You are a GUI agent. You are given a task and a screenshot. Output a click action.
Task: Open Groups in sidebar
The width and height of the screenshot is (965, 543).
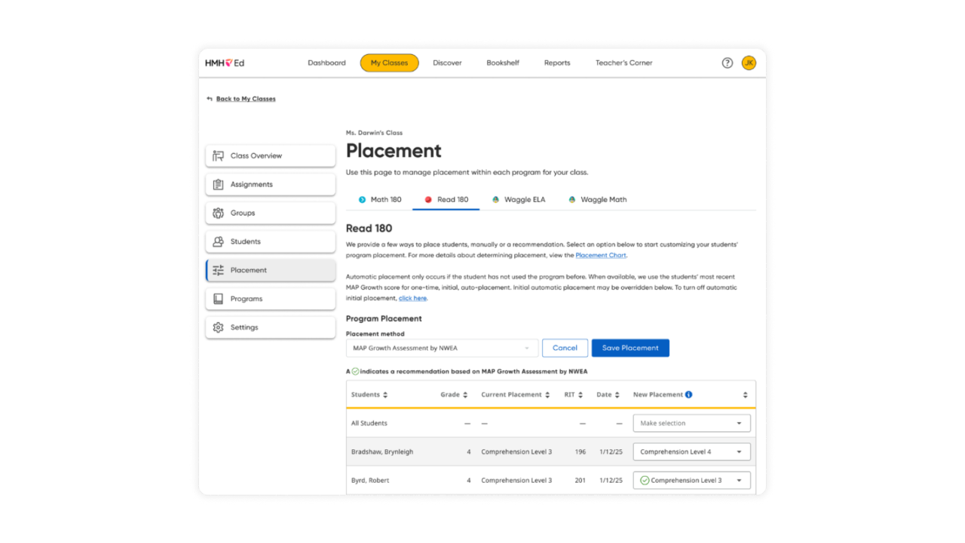pos(271,213)
